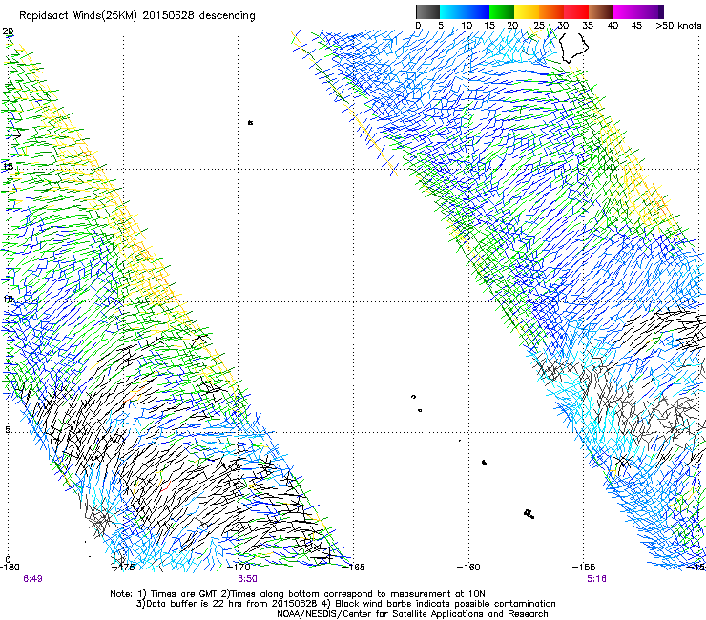Click the longitude label '-160'
Image resolution: width=706 pixels, height=620 pixels.
coord(468,567)
